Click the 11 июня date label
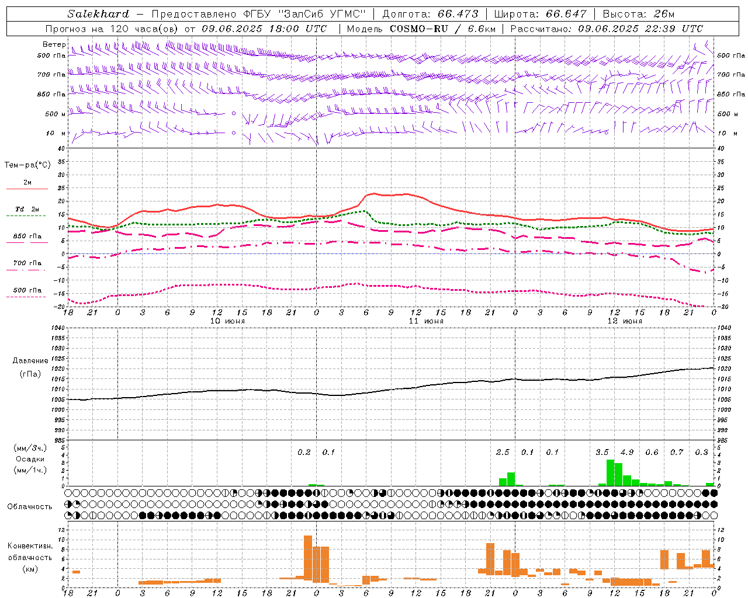 (x=426, y=321)
